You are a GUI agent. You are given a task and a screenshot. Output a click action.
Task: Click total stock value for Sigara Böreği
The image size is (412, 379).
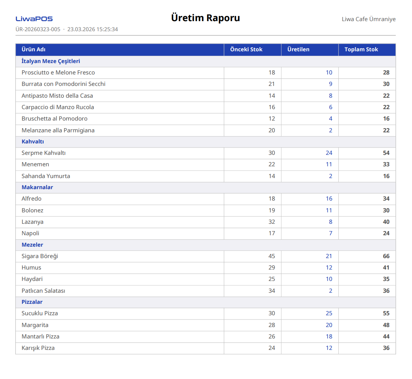[x=386, y=256]
